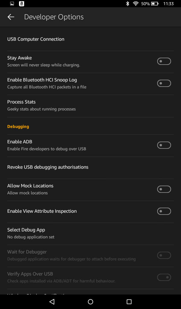Turn on Allow Mock Locations

click(164, 189)
